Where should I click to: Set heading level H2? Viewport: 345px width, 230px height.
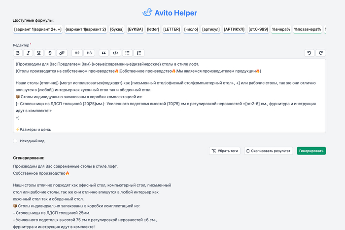[77, 53]
